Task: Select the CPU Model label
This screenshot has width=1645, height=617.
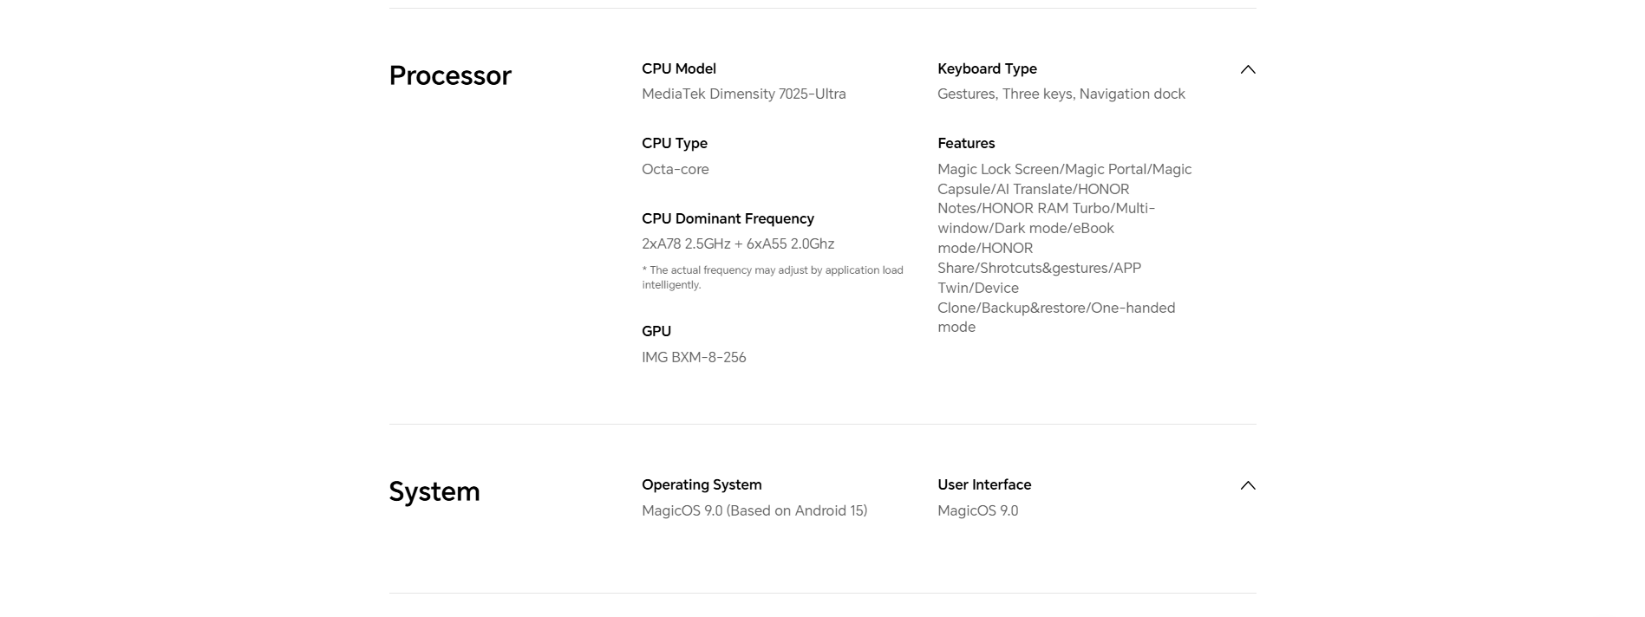Action: [679, 68]
